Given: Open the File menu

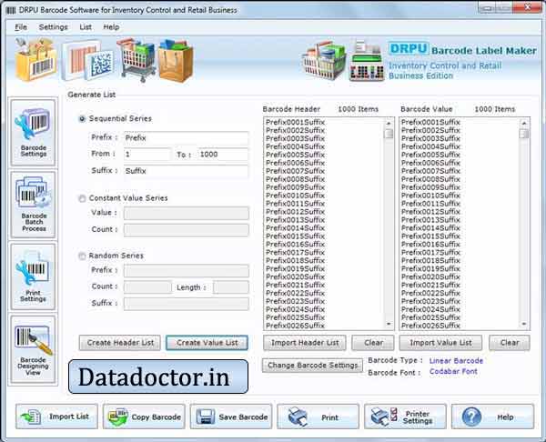Looking at the screenshot, I should (21, 27).
